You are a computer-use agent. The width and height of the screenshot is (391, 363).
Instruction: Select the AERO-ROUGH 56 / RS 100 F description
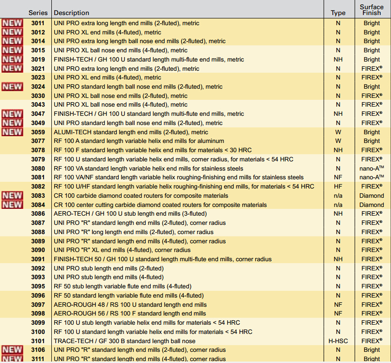[130, 314]
